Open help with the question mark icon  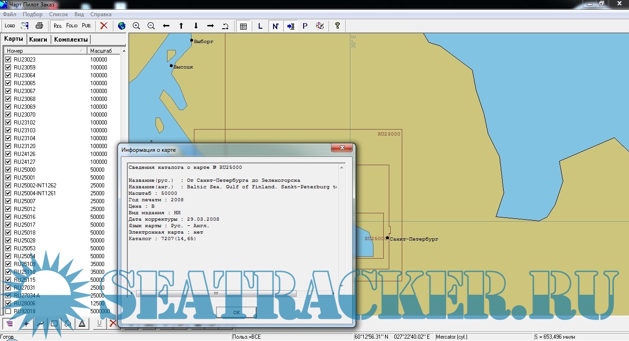click(x=337, y=26)
